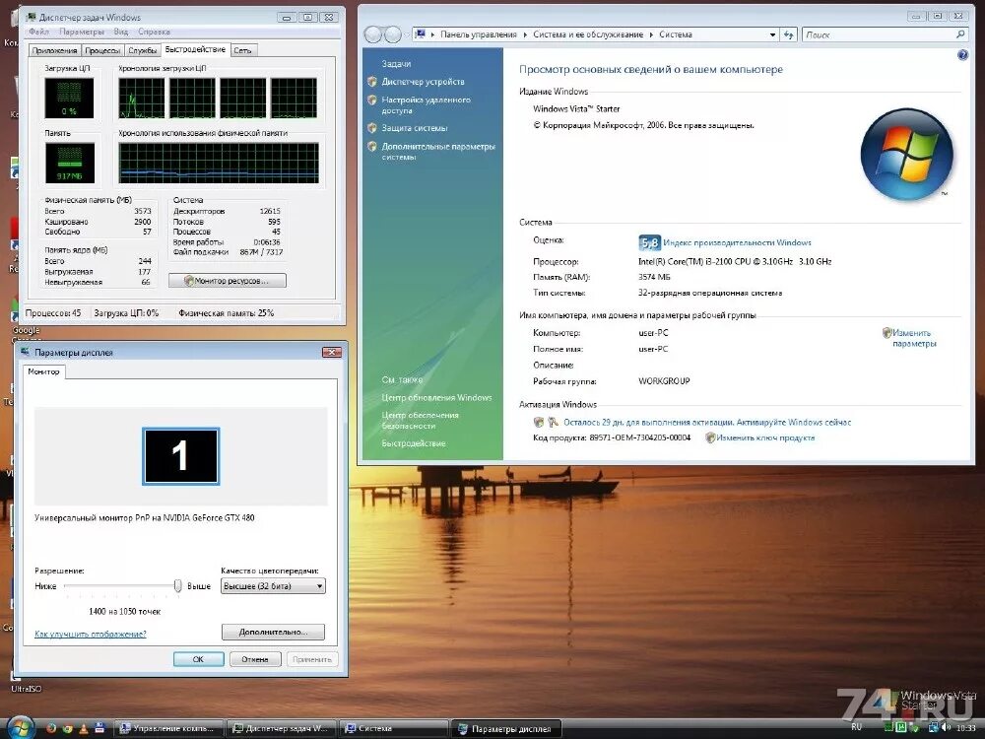The width and height of the screenshot is (985, 739).
Task: Open Центр обеспечения безопасности link
Action: pos(421,421)
